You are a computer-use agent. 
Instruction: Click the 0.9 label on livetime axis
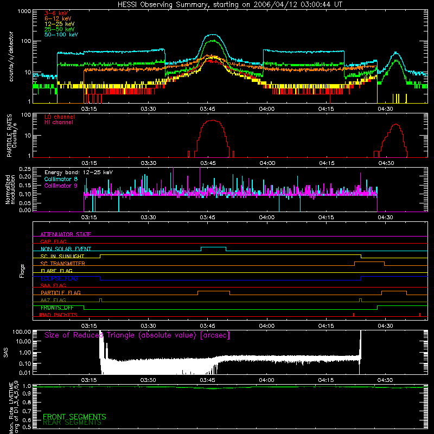[x=27, y=394]
